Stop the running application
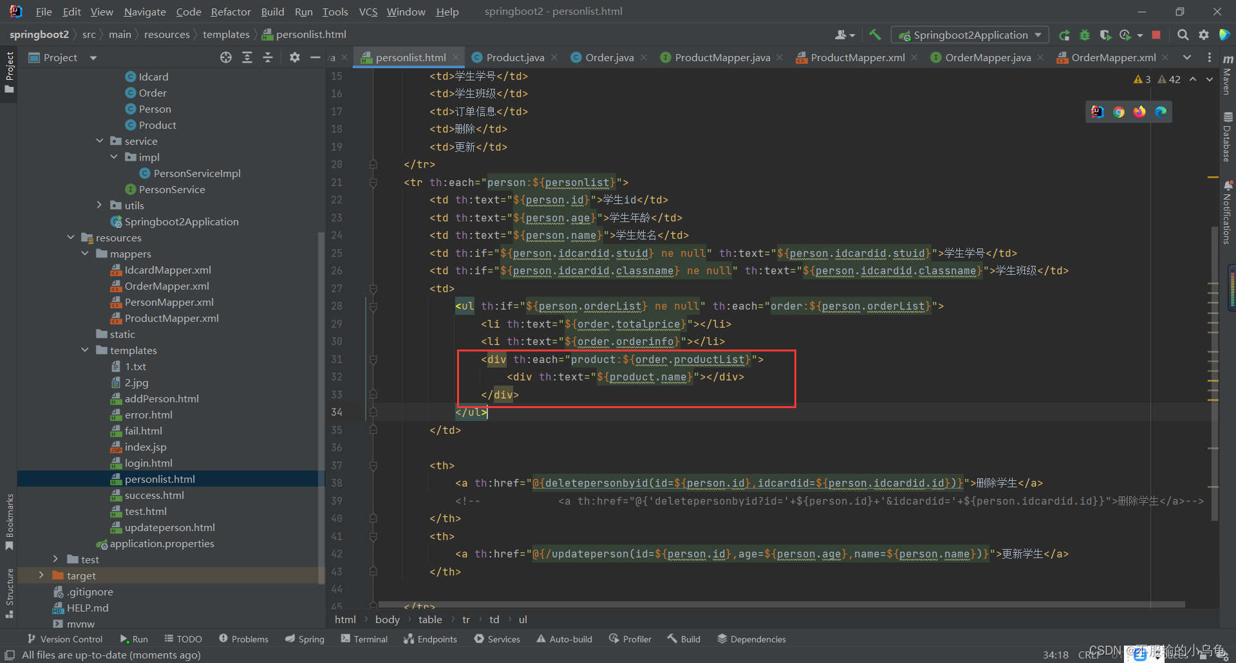The image size is (1236, 663). [1156, 35]
